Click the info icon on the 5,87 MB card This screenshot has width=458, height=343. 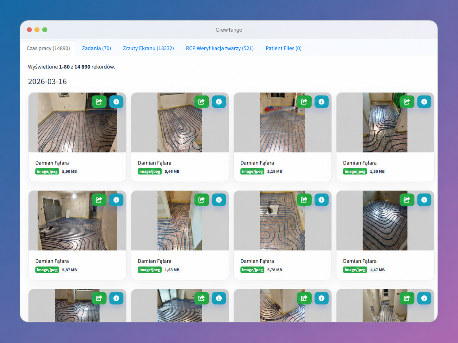(x=116, y=200)
